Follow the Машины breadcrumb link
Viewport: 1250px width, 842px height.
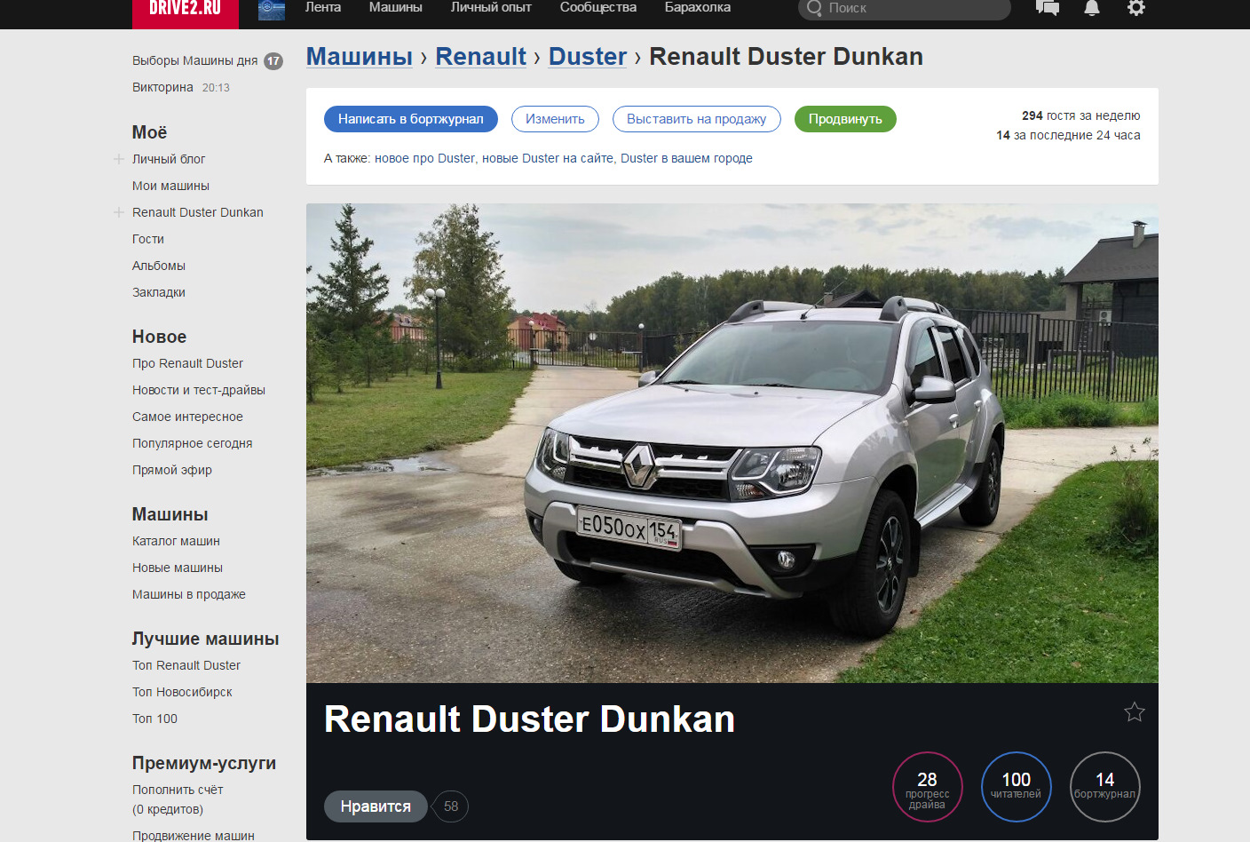pyautogui.click(x=360, y=56)
